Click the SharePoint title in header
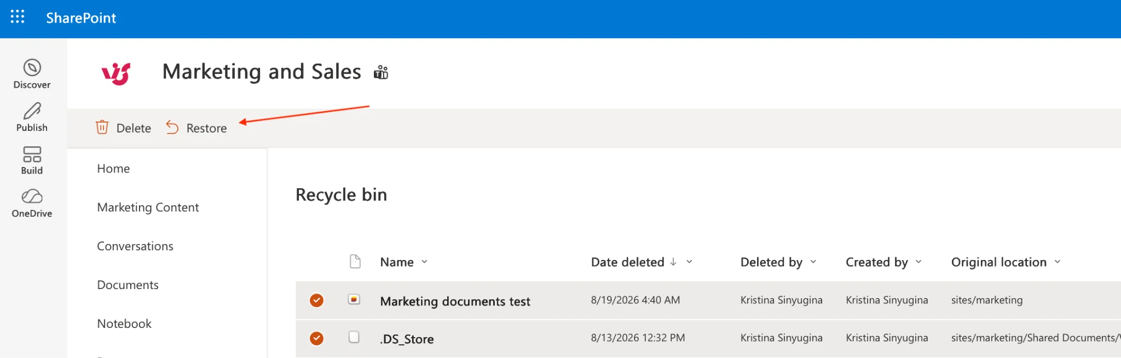This screenshot has height=358, width=1121. [81, 18]
